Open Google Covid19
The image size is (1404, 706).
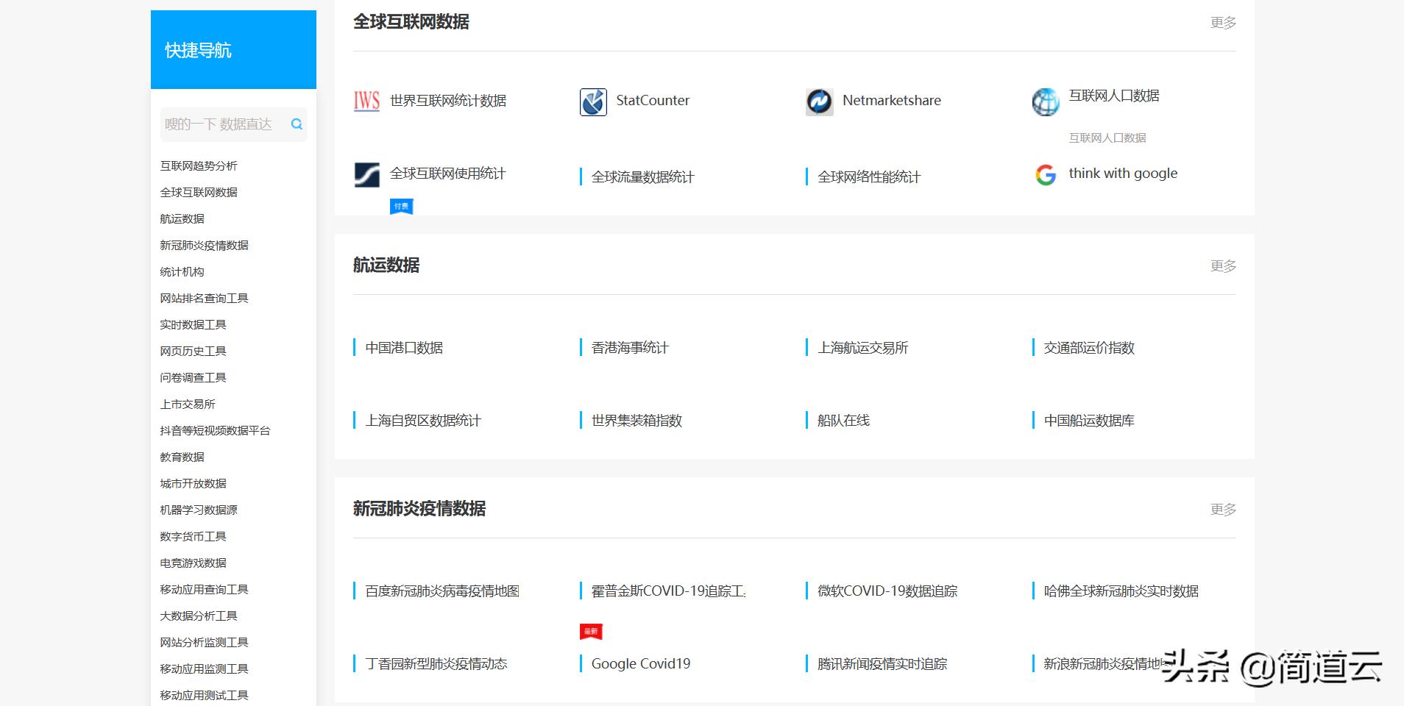pos(641,663)
